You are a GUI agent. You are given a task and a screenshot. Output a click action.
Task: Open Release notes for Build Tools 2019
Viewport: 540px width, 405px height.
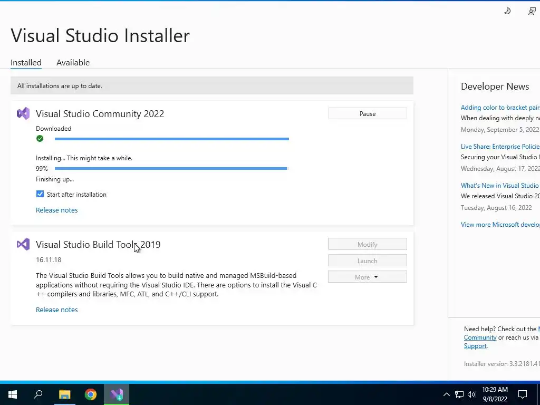[x=57, y=310]
